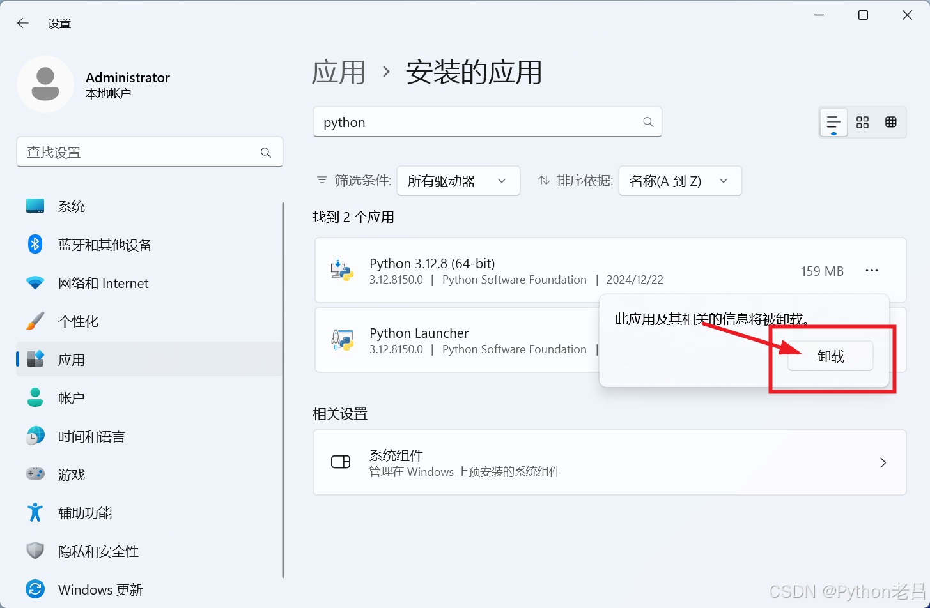Image resolution: width=930 pixels, height=608 pixels.
Task: Click the 系统 monitor icon
Action: tap(35, 206)
